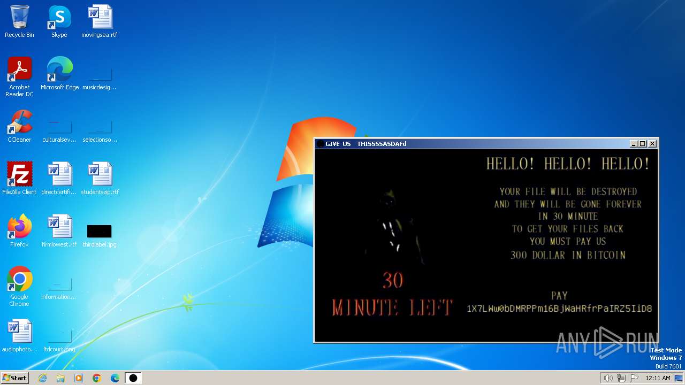
Task: Click the 300 DOLLAR IN BITCOIN line
Action: click(568, 255)
